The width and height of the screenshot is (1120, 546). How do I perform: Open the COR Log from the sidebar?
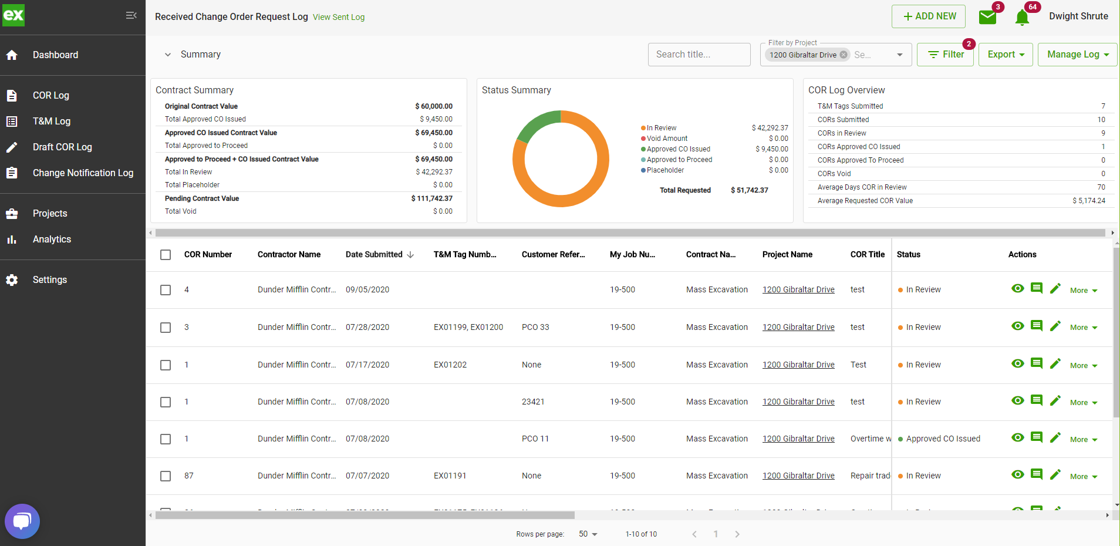pos(50,95)
